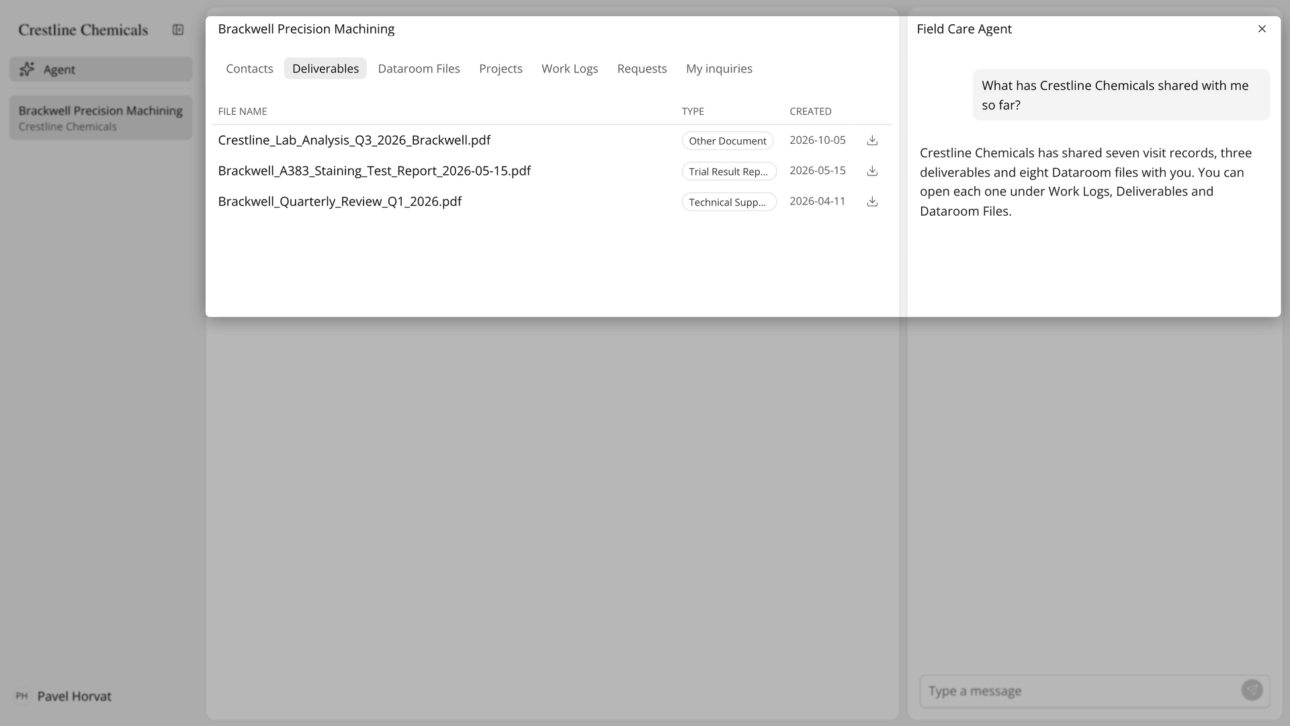Click the TYPE column header
Image resolution: width=1290 pixels, height=726 pixels.
point(693,112)
